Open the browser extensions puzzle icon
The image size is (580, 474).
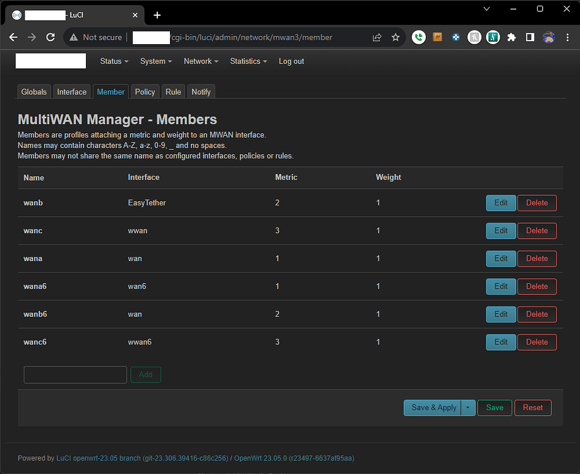tap(512, 37)
